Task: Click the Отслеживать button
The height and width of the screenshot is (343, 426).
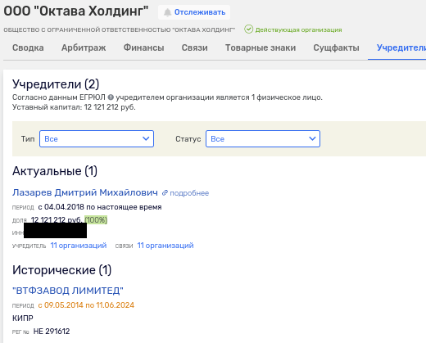Action: tap(194, 12)
